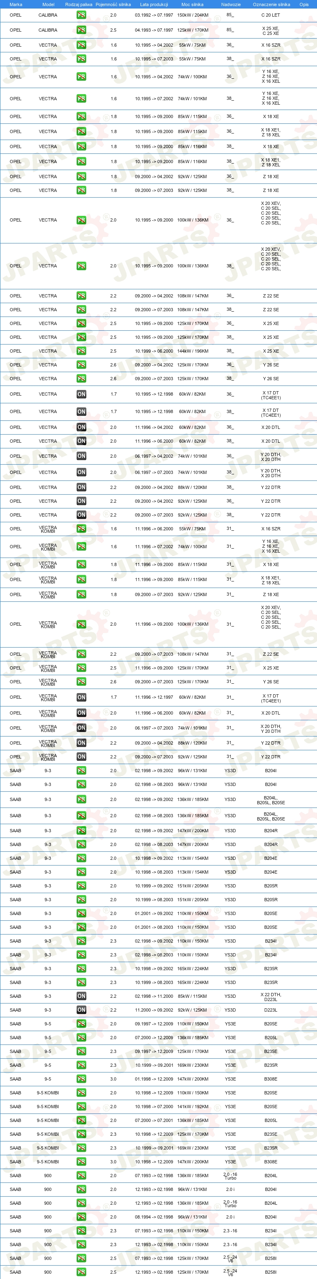This screenshot has height=1279, width=317.
Task: Click the Marka column header
Action: (16, 4)
